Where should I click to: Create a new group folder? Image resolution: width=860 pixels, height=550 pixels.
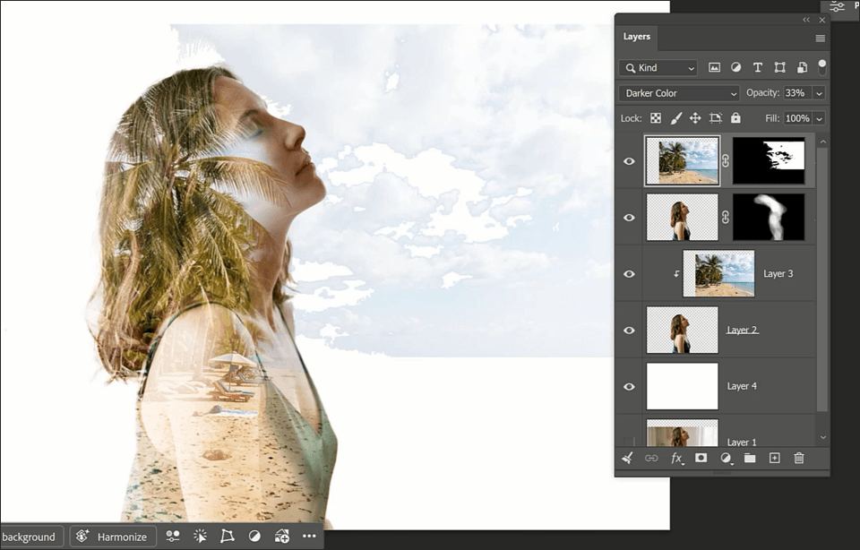click(x=750, y=458)
